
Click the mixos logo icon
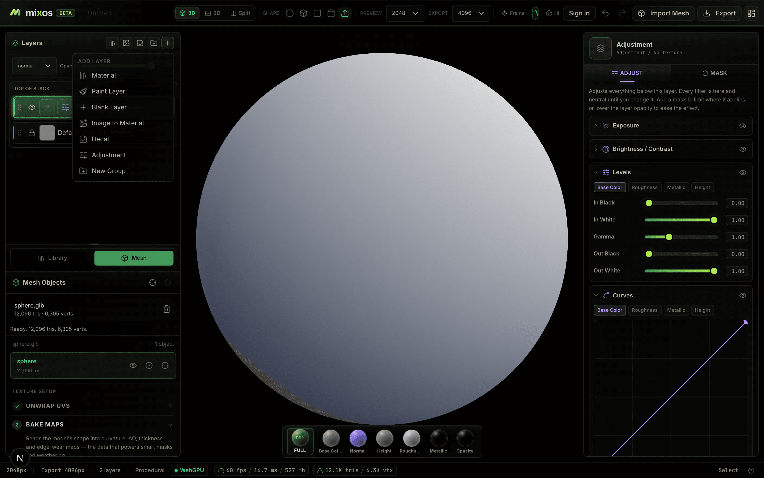pyautogui.click(x=15, y=13)
